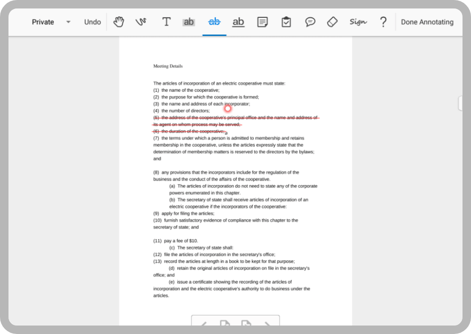The width and height of the screenshot is (471, 334).
Task: Open help with the question mark
Action: [x=383, y=22]
